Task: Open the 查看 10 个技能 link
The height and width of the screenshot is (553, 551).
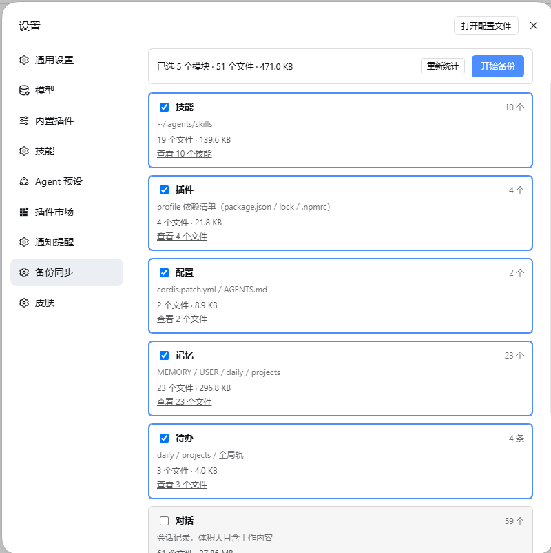Action: (185, 154)
